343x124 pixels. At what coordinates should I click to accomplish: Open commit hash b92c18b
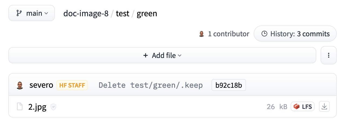pos(229,85)
